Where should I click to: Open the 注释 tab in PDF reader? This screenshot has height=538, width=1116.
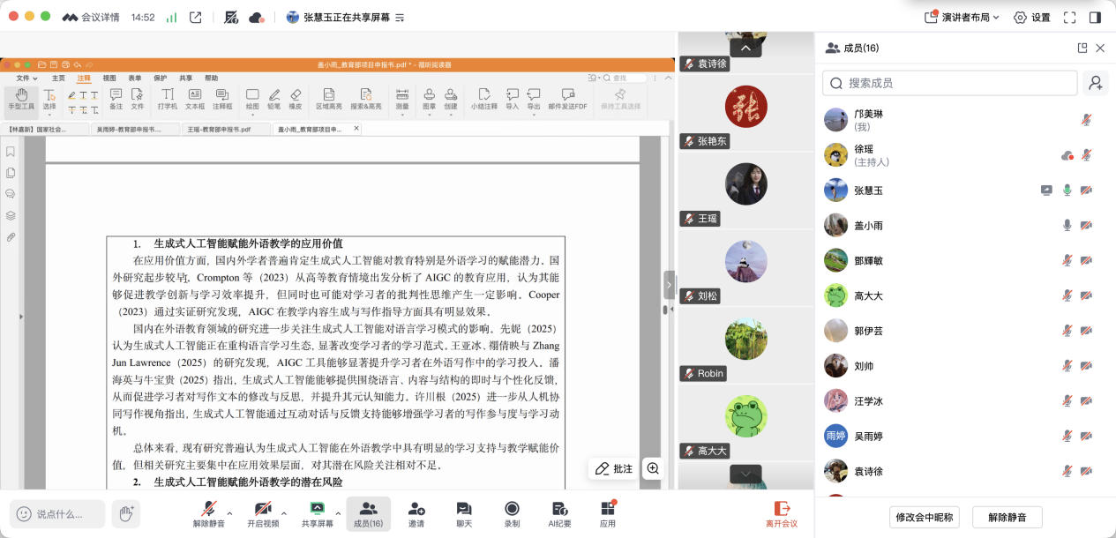coord(84,78)
